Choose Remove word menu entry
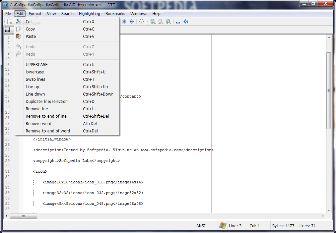The image size is (336, 233). tap(67, 123)
